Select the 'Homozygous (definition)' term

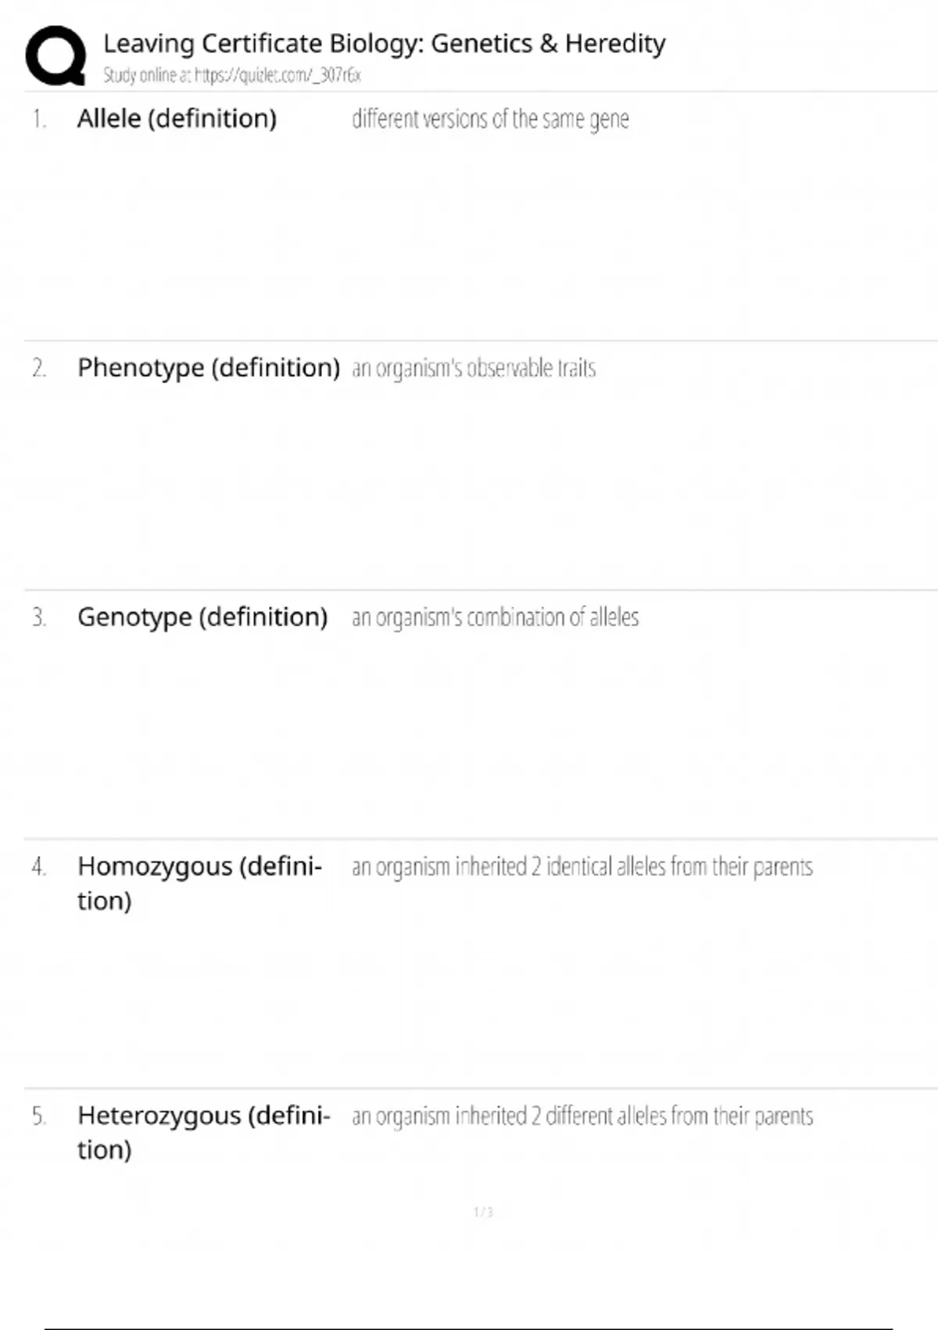[x=199, y=882]
